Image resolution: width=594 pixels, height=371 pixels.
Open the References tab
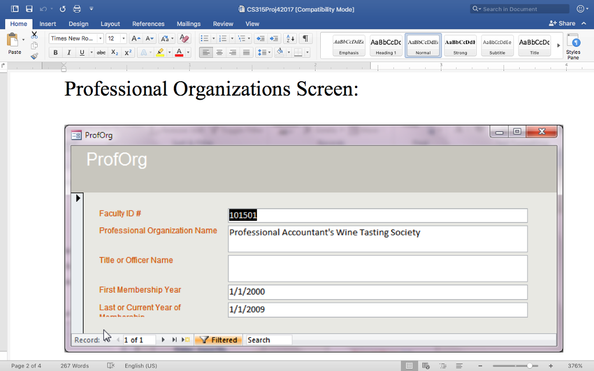(x=148, y=24)
